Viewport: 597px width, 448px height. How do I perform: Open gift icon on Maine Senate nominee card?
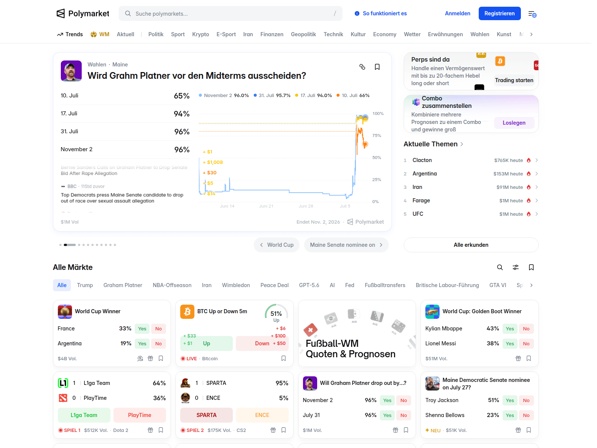pos(518,430)
